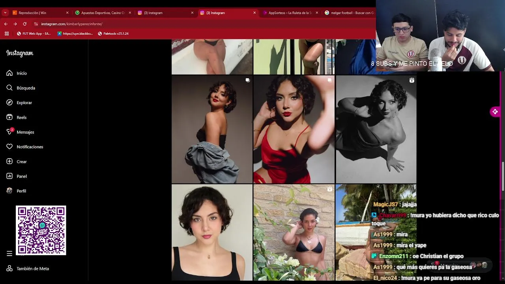Open black and white reel post
This screenshot has width=505, height=284.
(376, 129)
